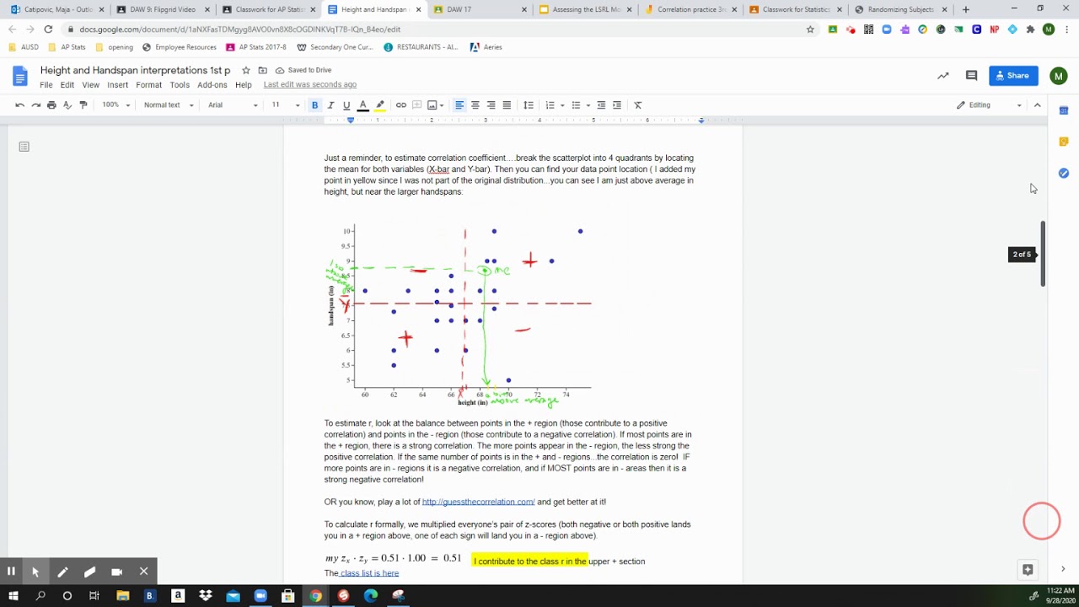This screenshot has width=1079, height=607.
Task: Click the Explore button at bottom right
Action: tap(1028, 570)
